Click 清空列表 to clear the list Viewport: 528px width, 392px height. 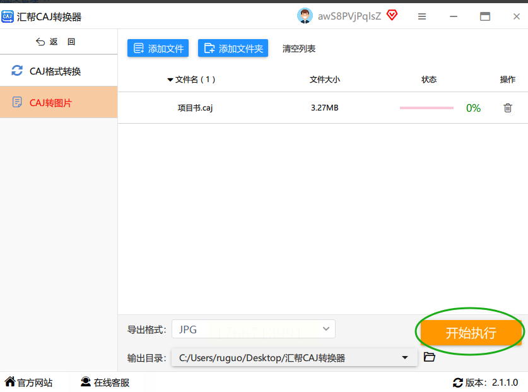click(x=298, y=49)
